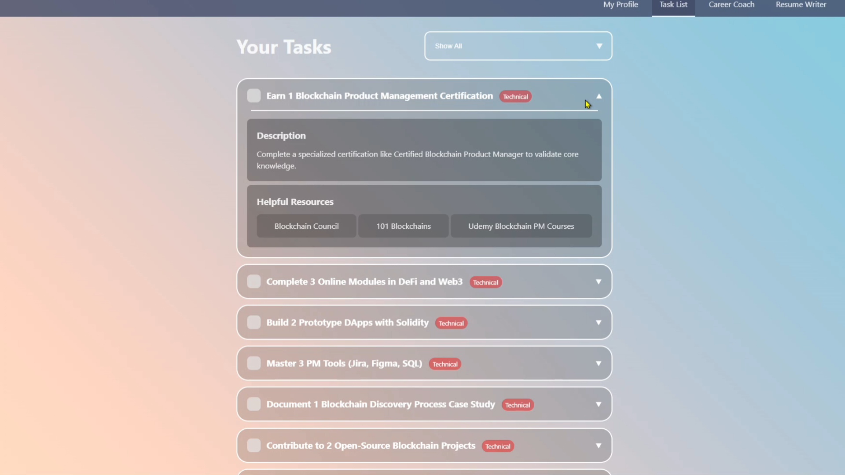
Task: Tick the Document 1 Blockchain Case Study checkbox
Action: 253,404
